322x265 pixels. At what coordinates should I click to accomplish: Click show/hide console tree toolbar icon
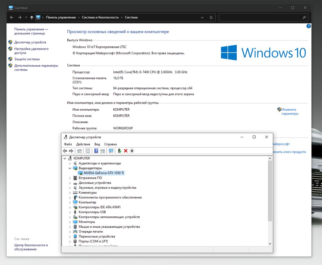(x=80, y=151)
